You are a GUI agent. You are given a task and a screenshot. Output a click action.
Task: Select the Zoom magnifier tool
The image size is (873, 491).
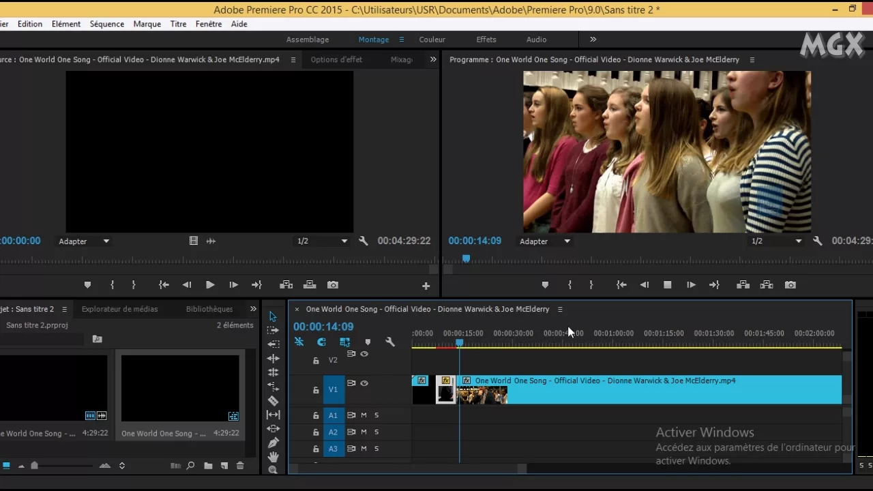point(273,470)
